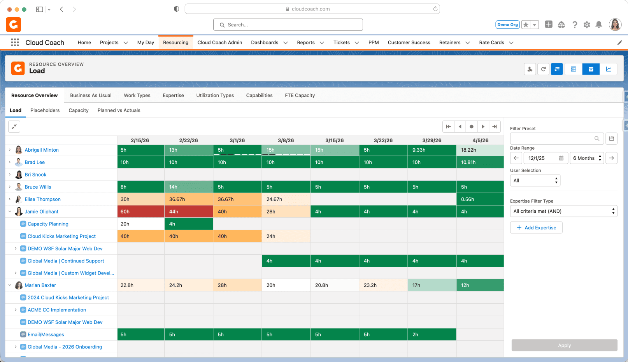Switch to the table grid view icon
The image size is (628, 362).
[x=574, y=69]
